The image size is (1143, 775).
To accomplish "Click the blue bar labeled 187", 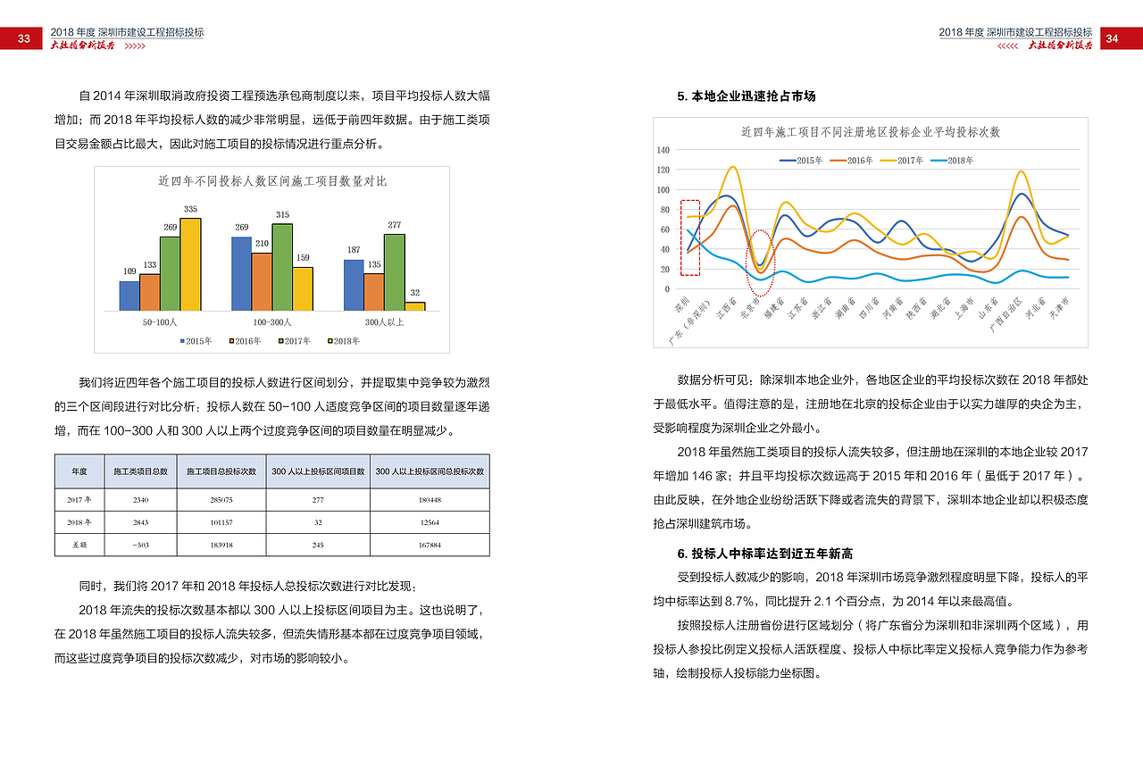I will click(x=354, y=285).
